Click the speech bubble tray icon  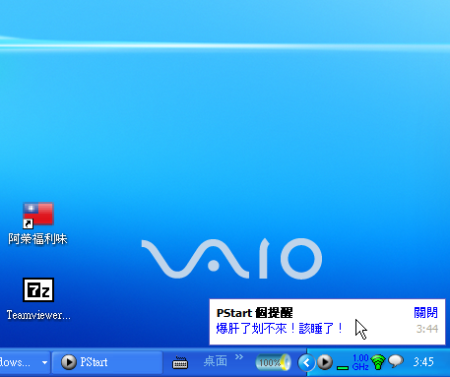click(x=396, y=361)
